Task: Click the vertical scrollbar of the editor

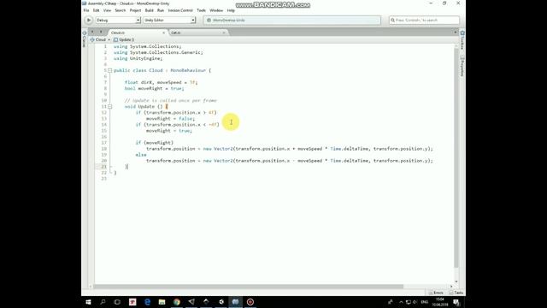Action: (456, 157)
